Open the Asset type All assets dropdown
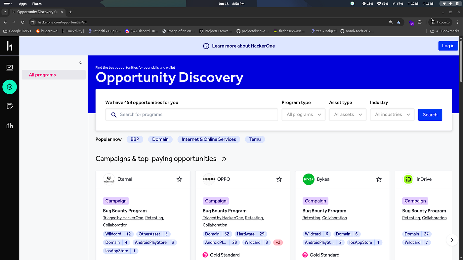463x260 pixels. click(348, 114)
